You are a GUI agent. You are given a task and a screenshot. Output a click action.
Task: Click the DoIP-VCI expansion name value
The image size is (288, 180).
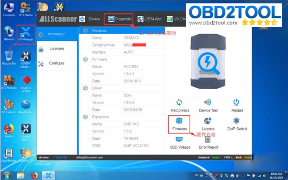coord(131,124)
